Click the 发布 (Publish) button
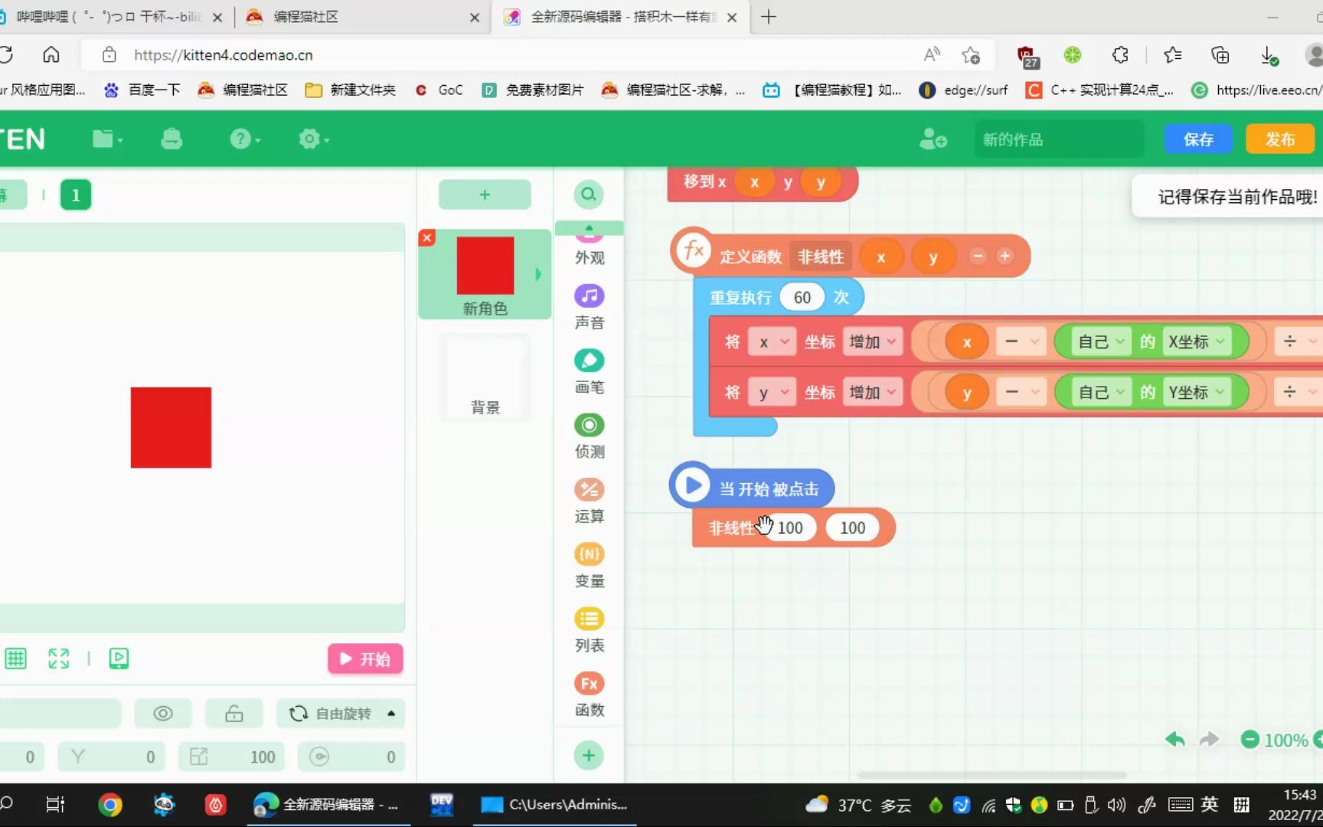 (1279, 139)
